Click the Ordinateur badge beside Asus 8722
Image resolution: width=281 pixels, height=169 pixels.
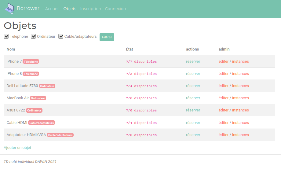click(x=34, y=111)
